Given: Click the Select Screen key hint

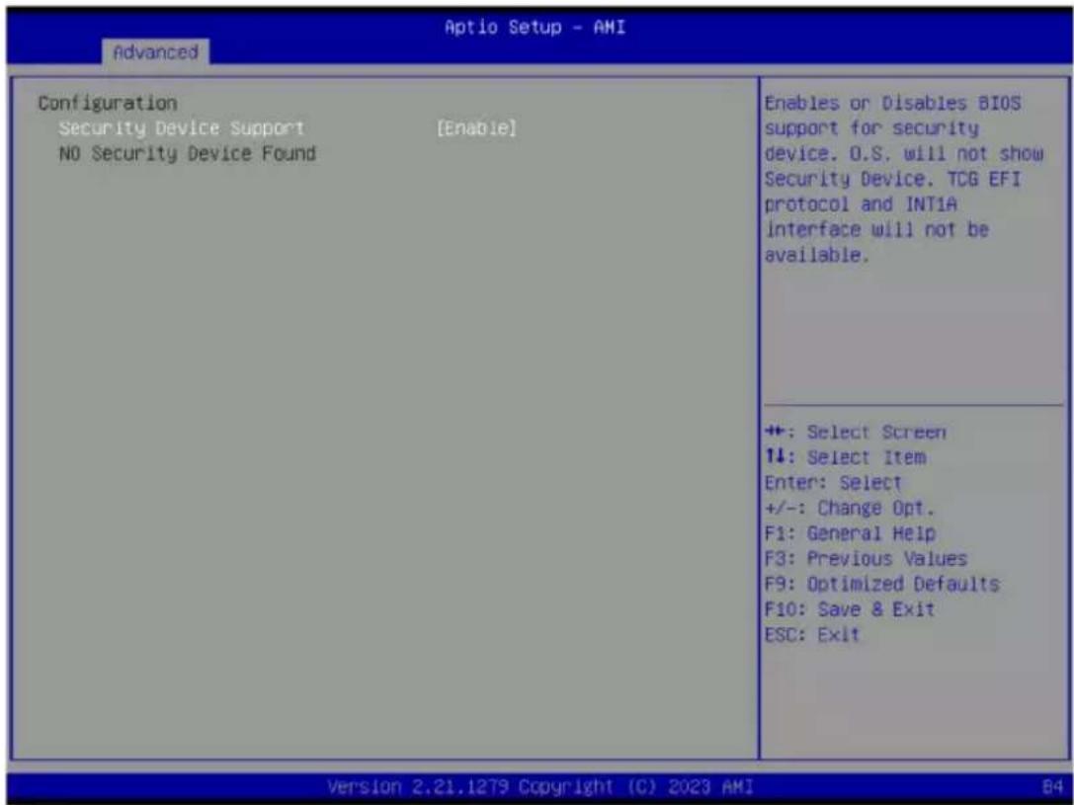Looking at the screenshot, I should coord(855,433).
